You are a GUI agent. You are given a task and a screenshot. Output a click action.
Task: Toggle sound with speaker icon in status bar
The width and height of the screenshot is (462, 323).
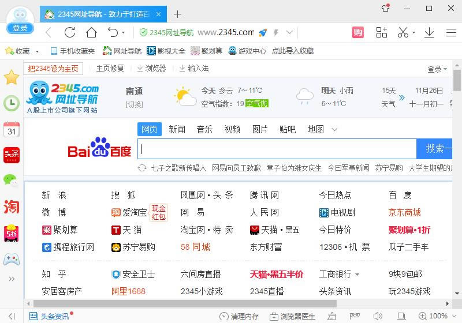click(x=378, y=316)
